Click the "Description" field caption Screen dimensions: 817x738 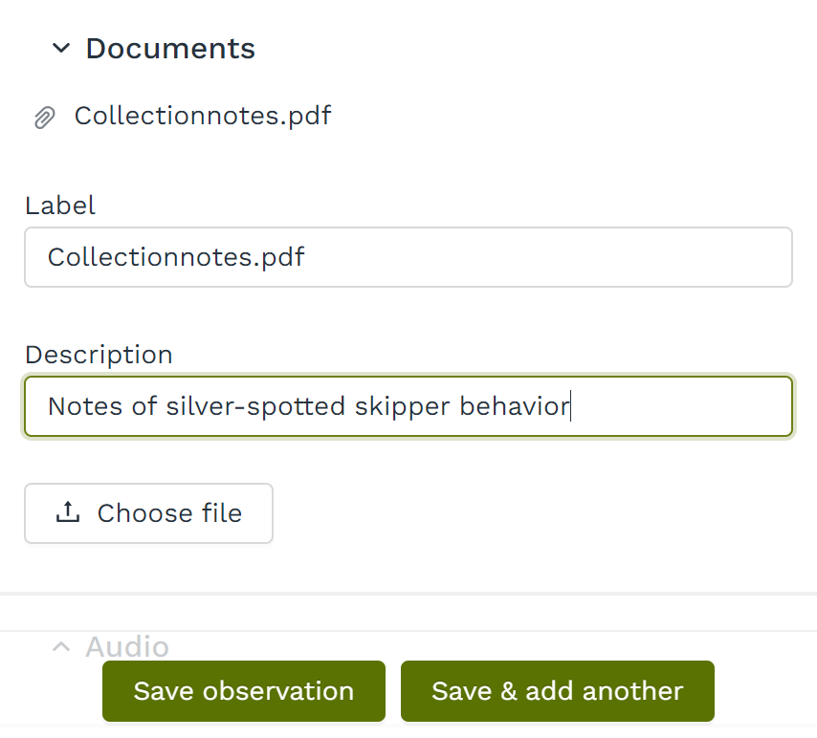(99, 355)
